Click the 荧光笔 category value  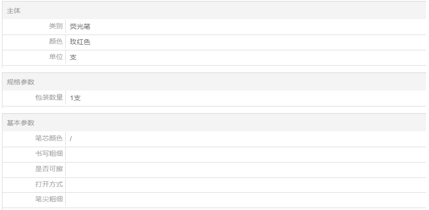[80, 27]
